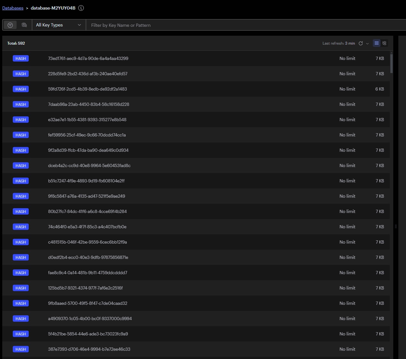This screenshot has height=359, width=406.
Task: Click the HASH badge next to key 387e7393
Action: pyautogui.click(x=20, y=349)
